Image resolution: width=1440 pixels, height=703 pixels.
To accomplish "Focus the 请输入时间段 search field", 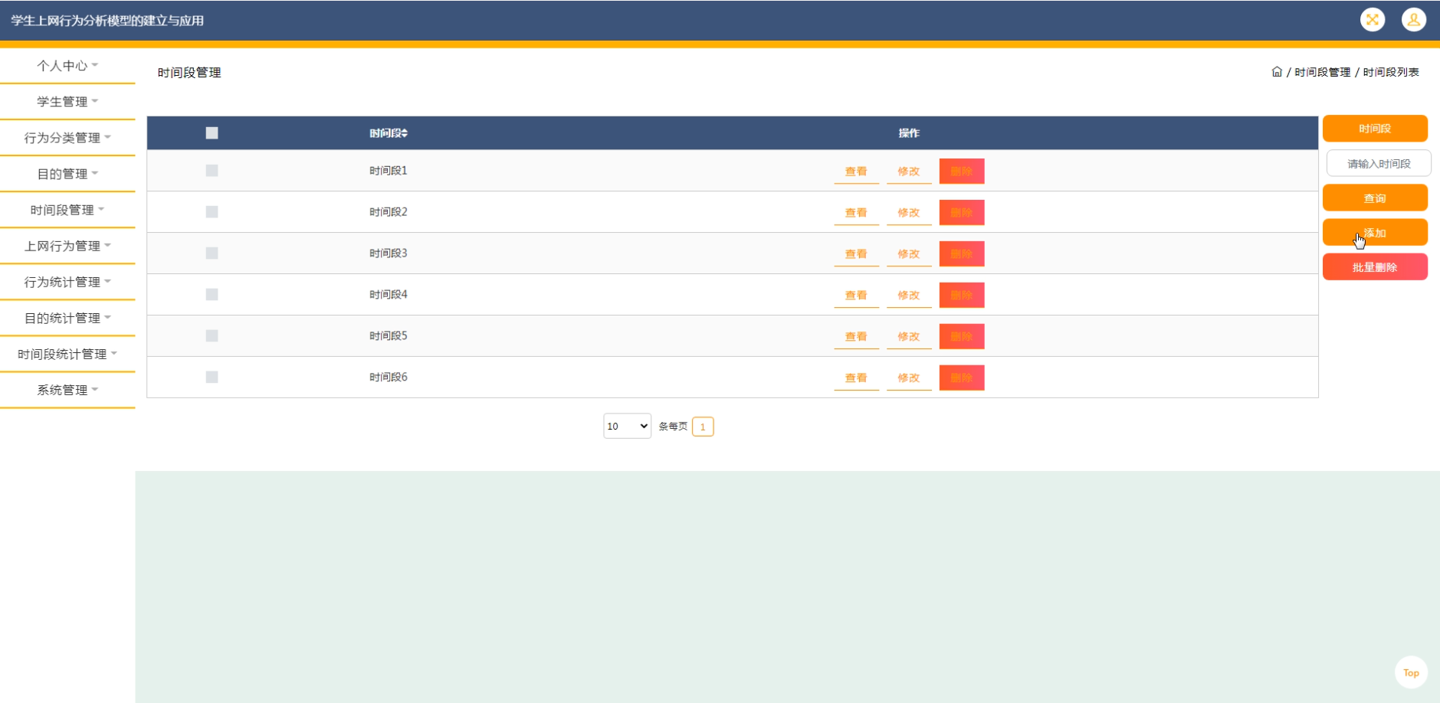I will (1379, 164).
